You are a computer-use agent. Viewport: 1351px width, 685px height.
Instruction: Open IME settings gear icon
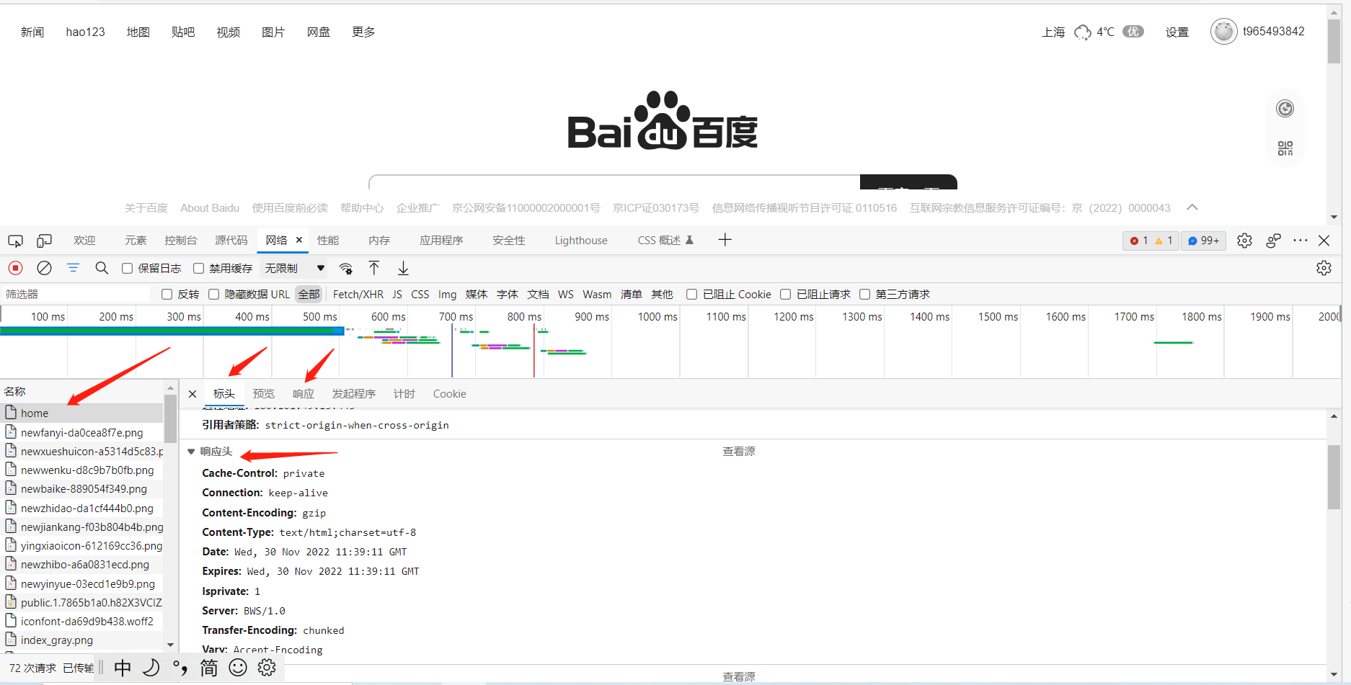tap(267, 668)
